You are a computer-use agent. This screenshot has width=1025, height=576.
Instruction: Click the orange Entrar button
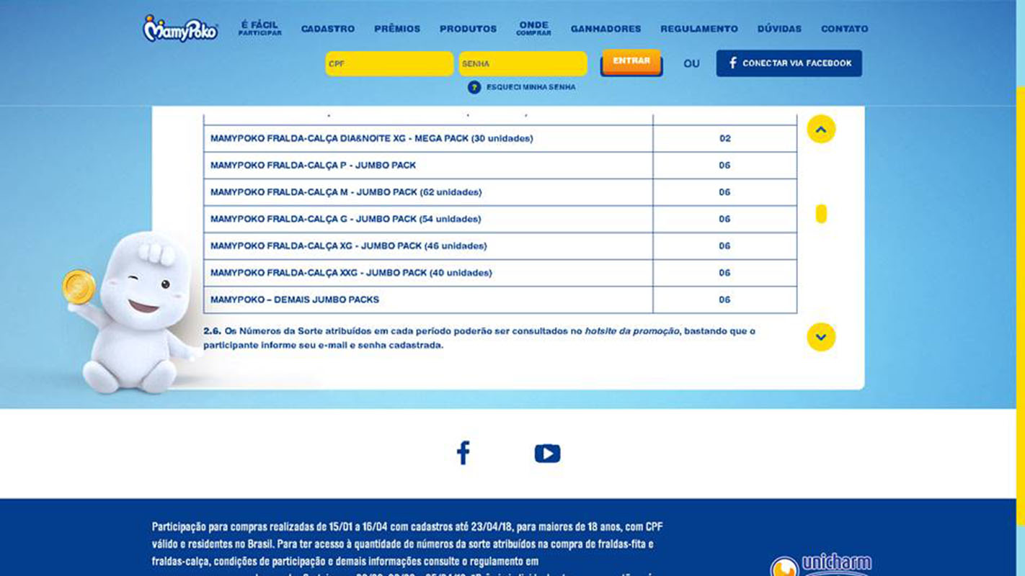click(x=631, y=63)
